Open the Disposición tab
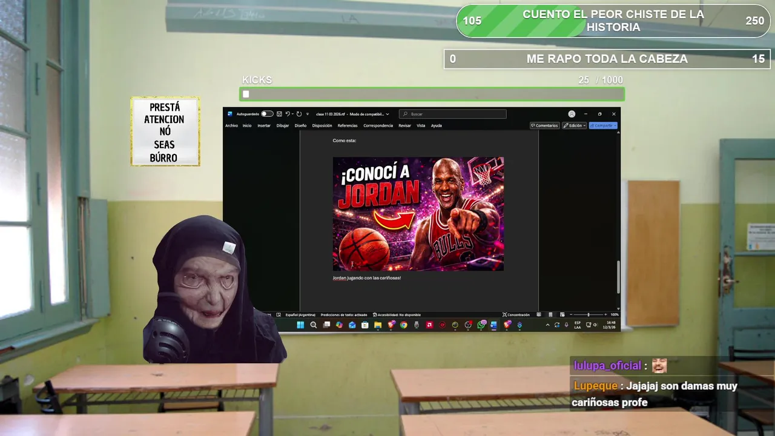This screenshot has height=436, width=775. pyautogui.click(x=322, y=125)
